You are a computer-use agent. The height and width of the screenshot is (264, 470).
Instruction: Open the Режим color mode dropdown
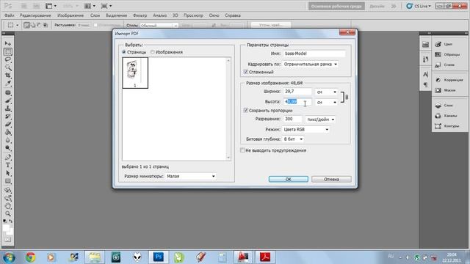[305, 130]
